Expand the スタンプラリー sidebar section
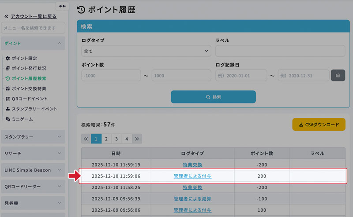The height and width of the screenshot is (217, 353). pos(33,137)
